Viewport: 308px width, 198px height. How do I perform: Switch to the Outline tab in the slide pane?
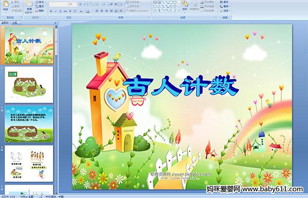click(x=15, y=23)
